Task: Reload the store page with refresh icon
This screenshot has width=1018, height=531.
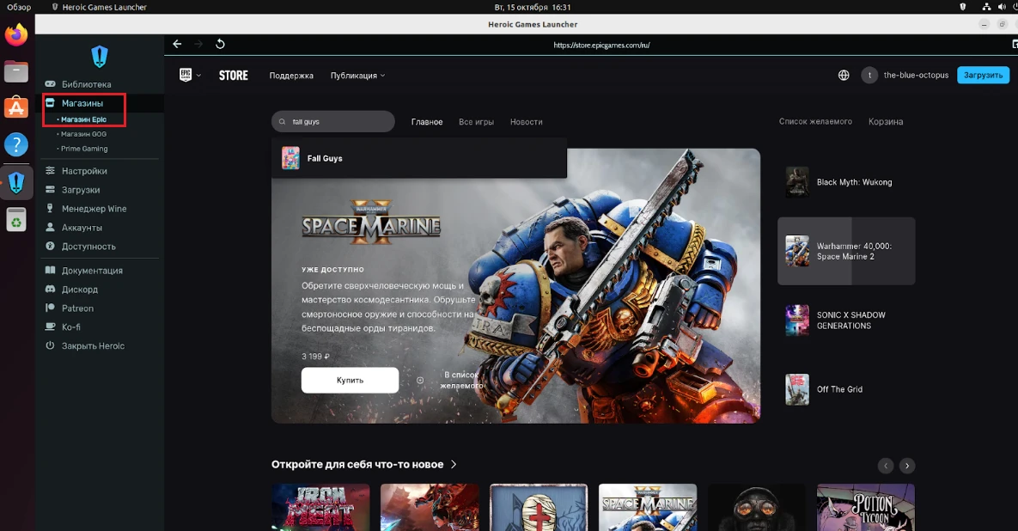Action: [x=220, y=44]
